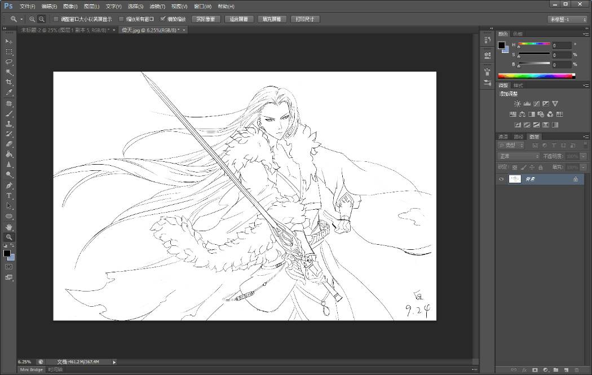The height and width of the screenshot is (375, 592).
Task: Select the Clone Stamp tool
Action: [9, 124]
